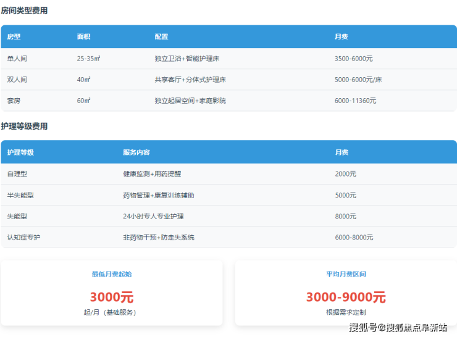Click the 最低月费起始 card title
Image resolution: width=457 pixels, height=337 pixels.
pyautogui.click(x=111, y=274)
